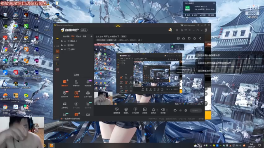The width and height of the screenshot is (264, 148).
Task: Close the 360 USB popup
Action: (214, 3)
